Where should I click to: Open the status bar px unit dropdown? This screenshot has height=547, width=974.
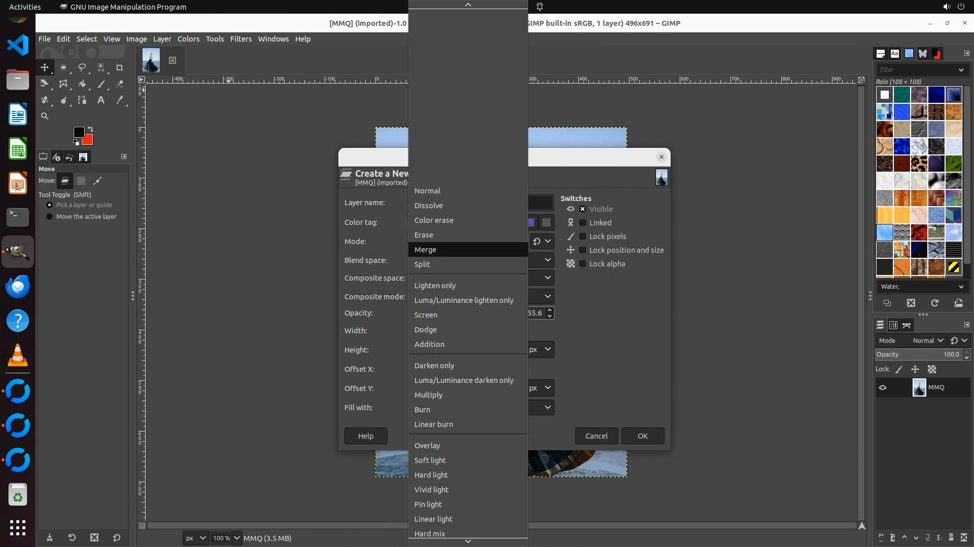point(195,538)
